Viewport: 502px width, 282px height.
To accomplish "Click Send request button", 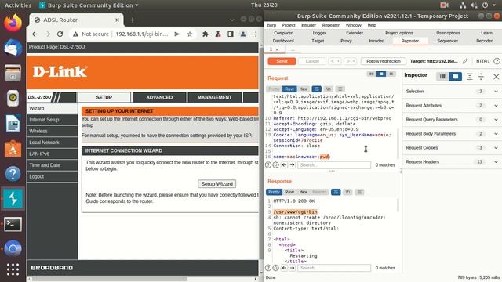I will click(x=282, y=61).
